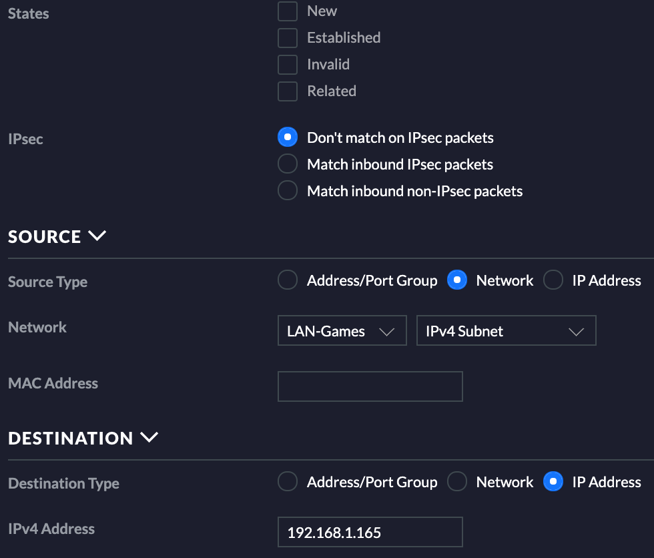Image resolution: width=654 pixels, height=558 pixels.
Task: Select Don't match on IPsec packets
Action: 288,137
